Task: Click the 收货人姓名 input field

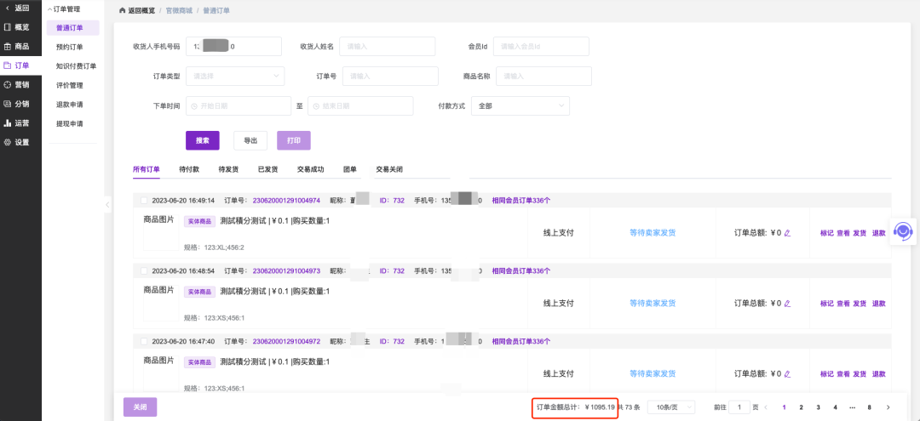Action: pyautogui.click(x=387, y=46)
